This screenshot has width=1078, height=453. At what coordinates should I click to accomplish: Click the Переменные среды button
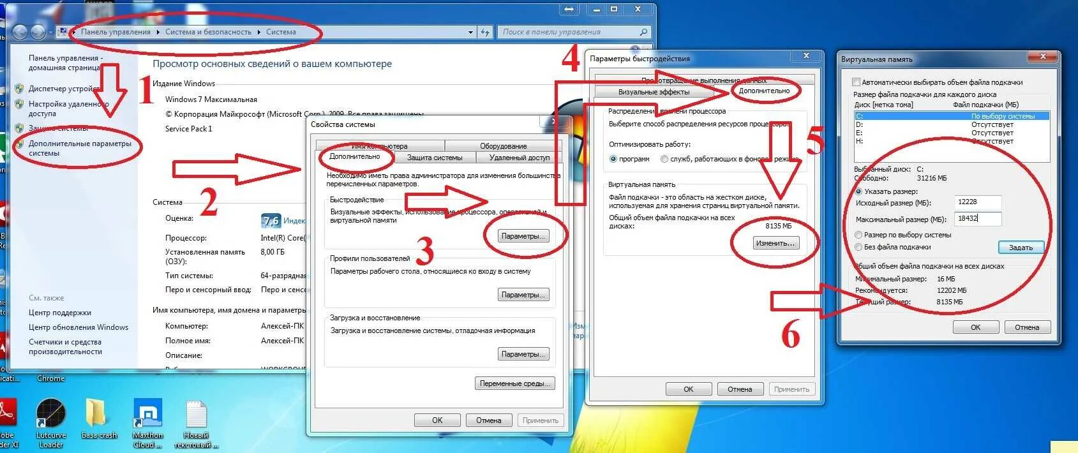pyautogui.click(x=514, y=383)
